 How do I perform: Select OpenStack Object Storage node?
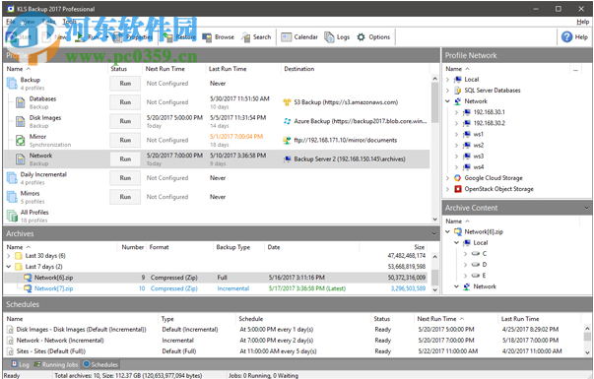click(x=498, y=189)
